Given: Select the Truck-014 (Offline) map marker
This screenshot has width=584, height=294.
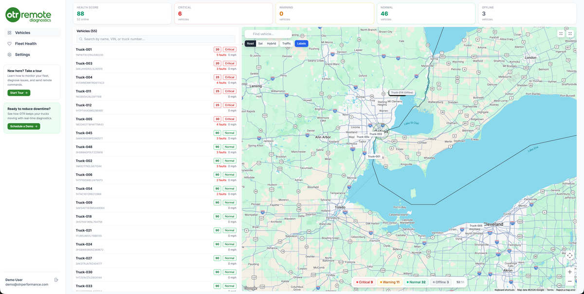Looking at the screenshot, I should coord(402,92).
